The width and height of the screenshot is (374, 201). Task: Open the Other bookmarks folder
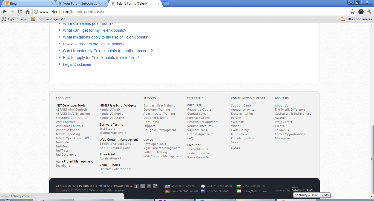[356, 19]
